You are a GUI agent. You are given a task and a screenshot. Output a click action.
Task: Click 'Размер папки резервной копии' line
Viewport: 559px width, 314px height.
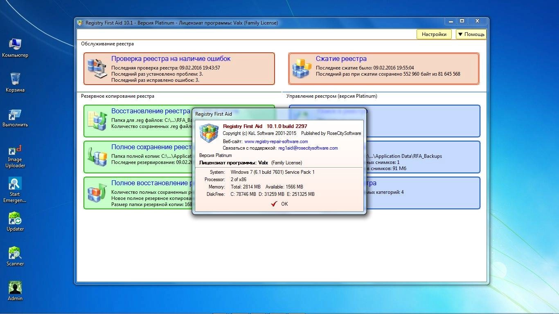(151, 204)
